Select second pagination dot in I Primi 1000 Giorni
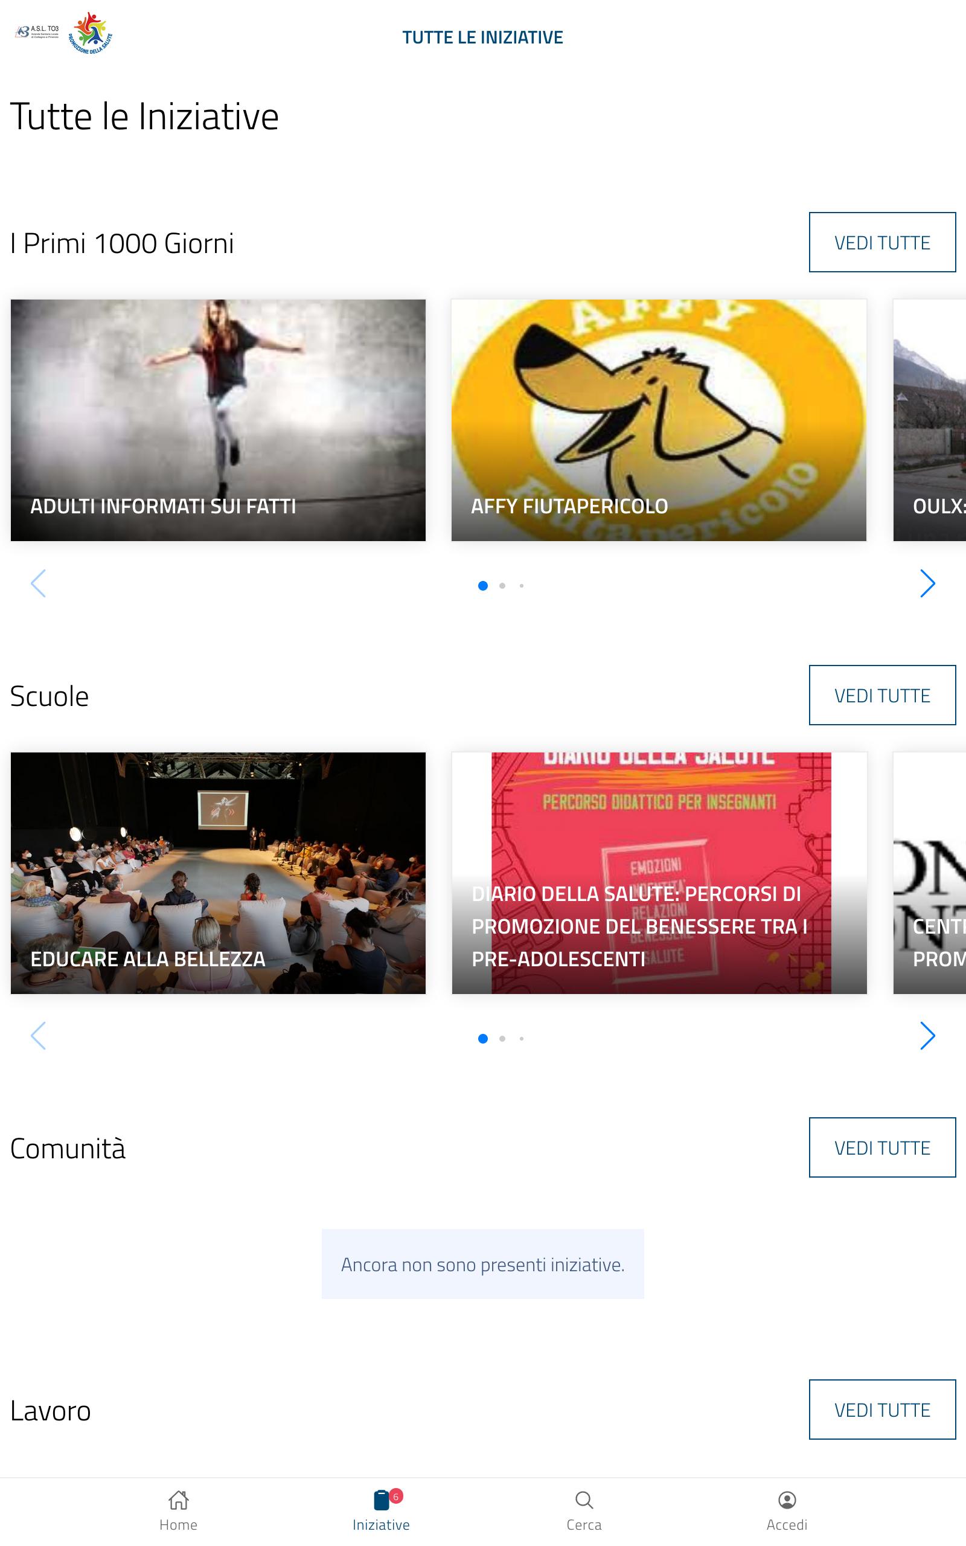The width and height of the screenshot is (966, 1546). pos(502,586)
